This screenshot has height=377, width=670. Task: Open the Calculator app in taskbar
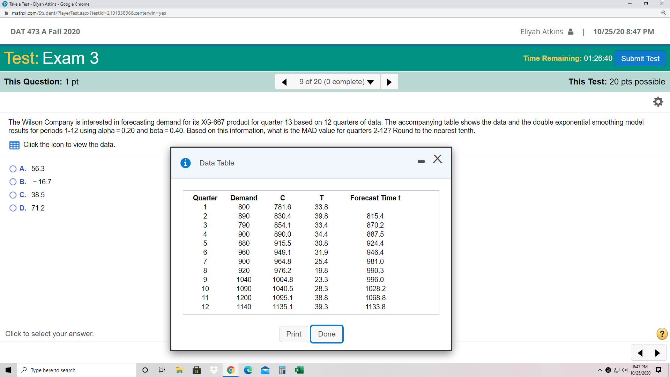click(282, 370)
